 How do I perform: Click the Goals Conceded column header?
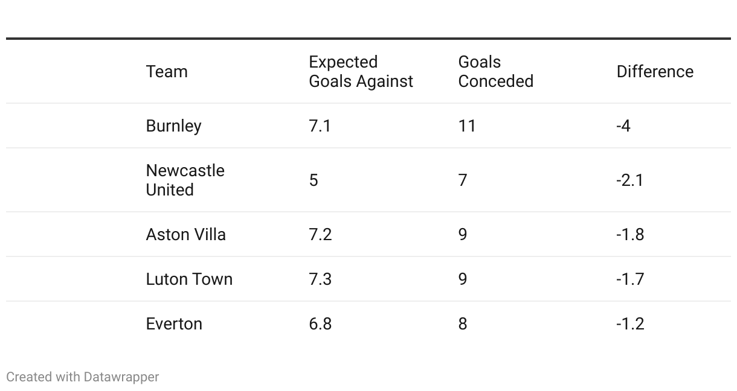pyautogui.click(x=495, y=71)
